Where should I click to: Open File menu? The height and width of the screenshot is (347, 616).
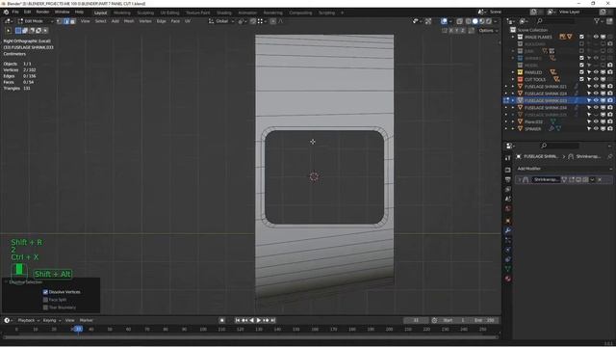(x=15, y=13)
